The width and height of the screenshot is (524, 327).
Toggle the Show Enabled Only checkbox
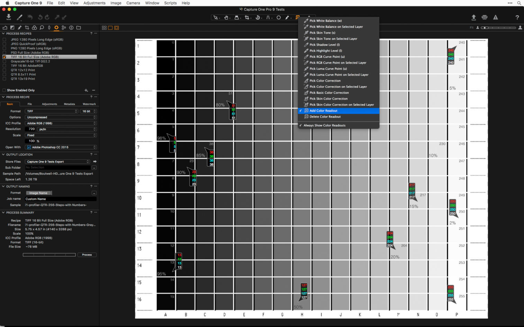point(4,90)
